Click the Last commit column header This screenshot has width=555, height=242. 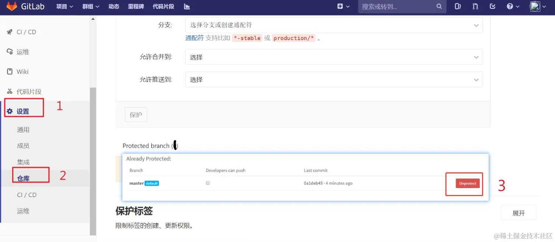tap(315, 170)
